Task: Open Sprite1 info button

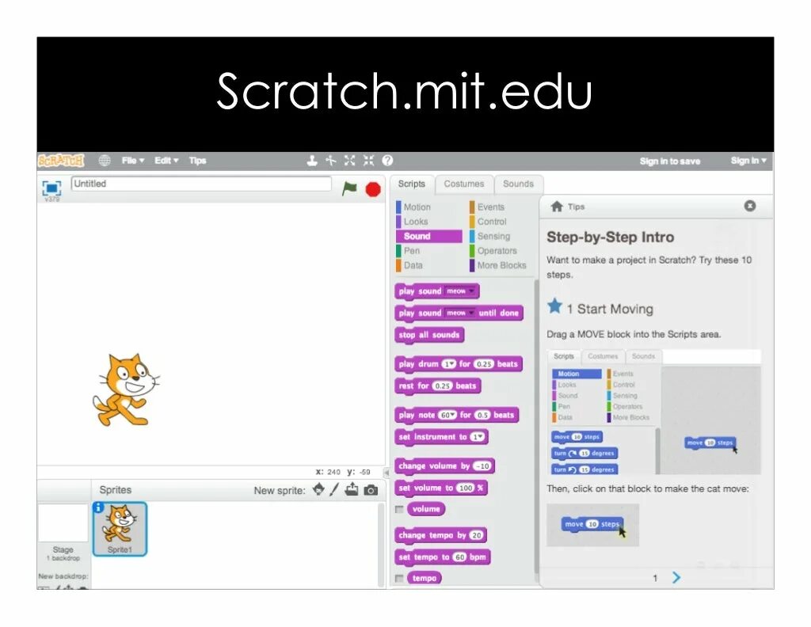Action: click(x=98, y=507)
